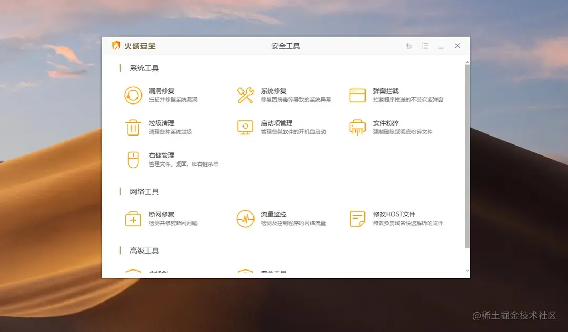Close the 安全工具 window
Image resolution: width=568 pixels, height=332 pixels.
[x=457, y=46]
